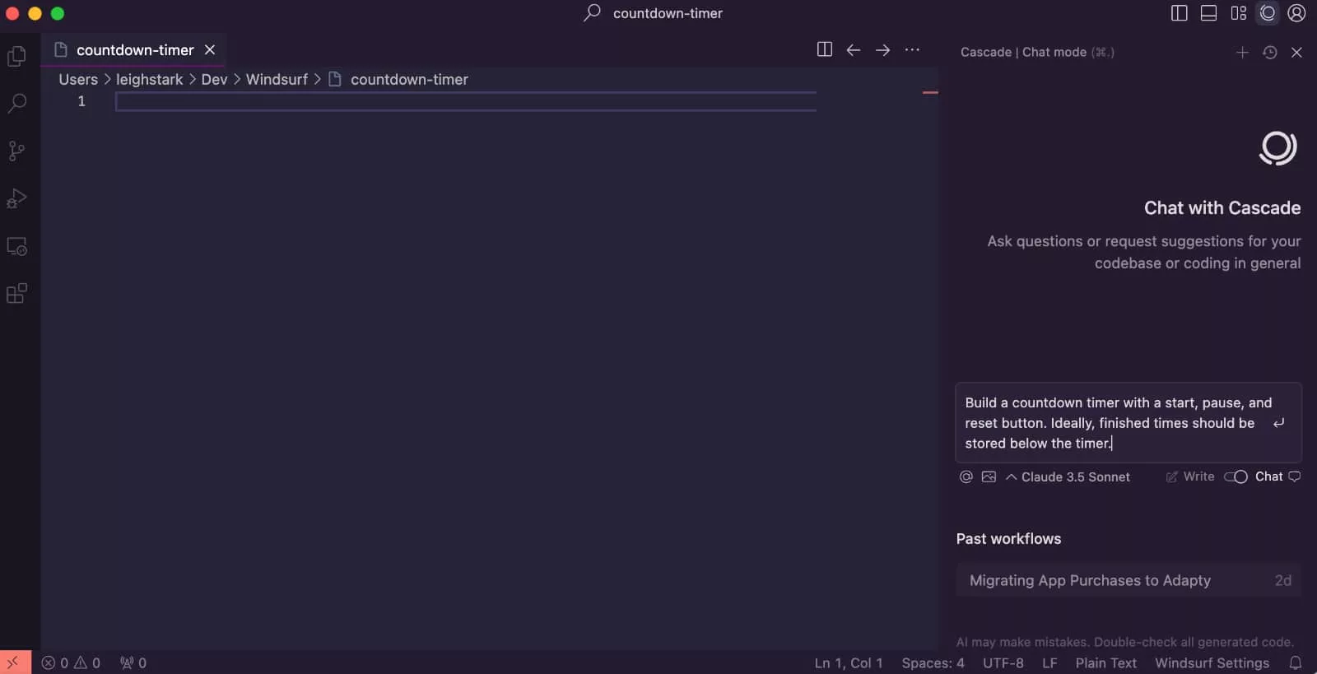Open past Cascade conversation history

tap(1270, 52)
